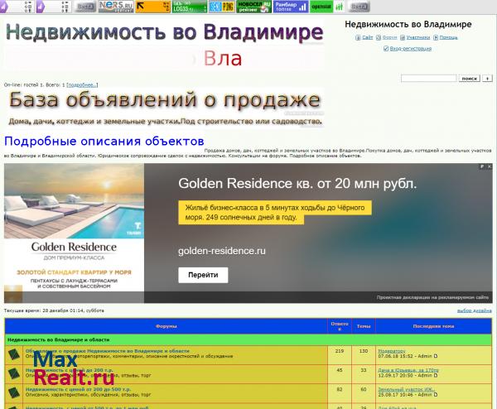Click the Недвижимость во Владимире header banner

point(164,32)
